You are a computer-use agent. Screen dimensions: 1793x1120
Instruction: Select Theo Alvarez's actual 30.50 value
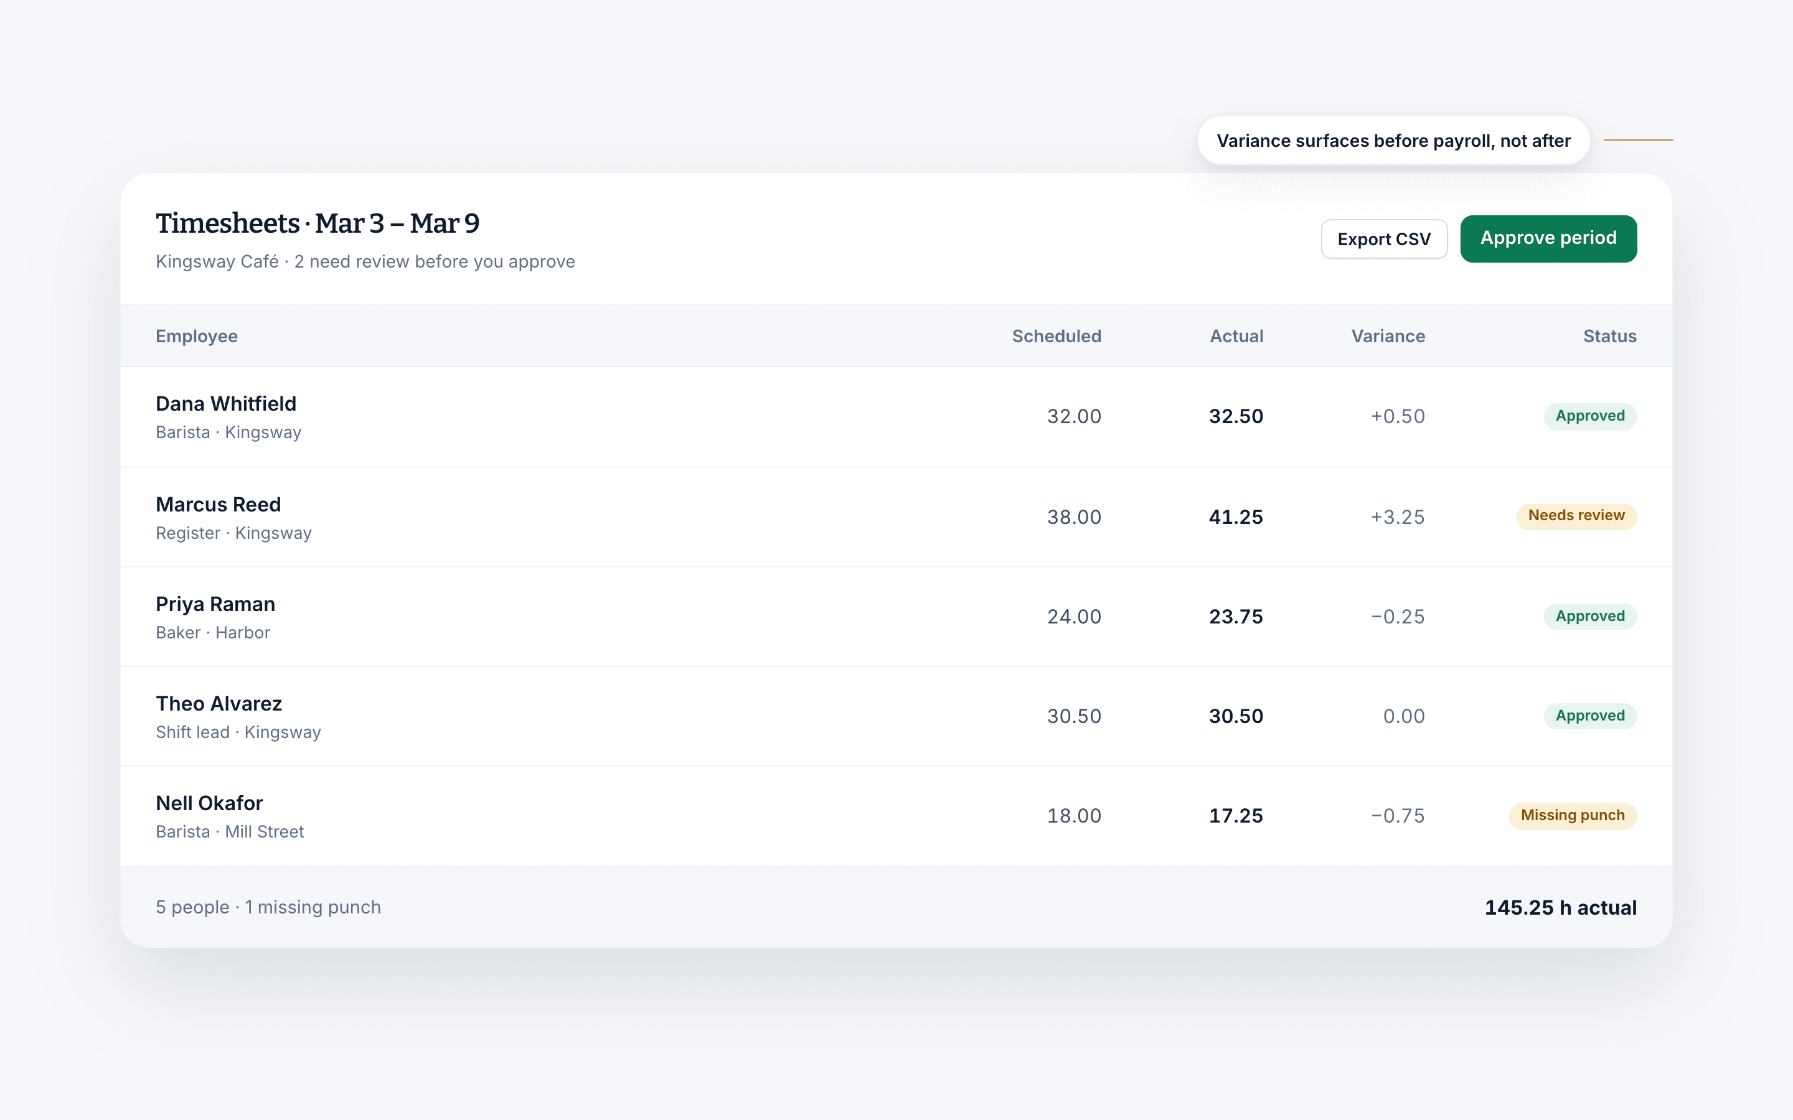click(x=1236, y=716)
